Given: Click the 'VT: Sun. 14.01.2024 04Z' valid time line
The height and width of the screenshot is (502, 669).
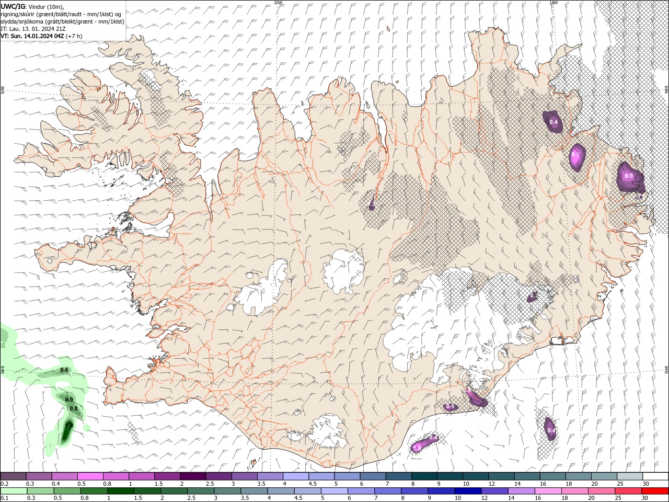Looking at the screenshot, I should (x=32, y=36).
